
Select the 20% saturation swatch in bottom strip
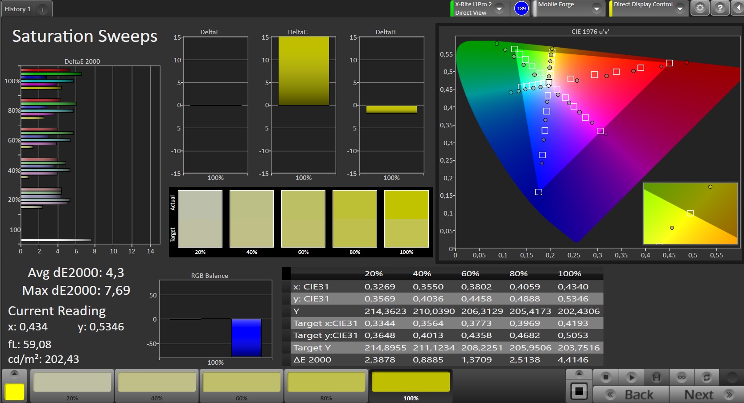point(72,383)
